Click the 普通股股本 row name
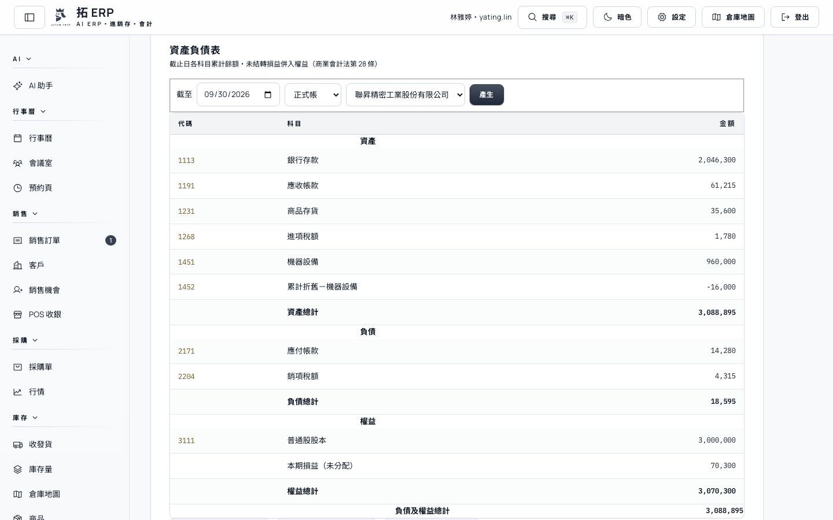833x520 pixels. tap(307, 440)
